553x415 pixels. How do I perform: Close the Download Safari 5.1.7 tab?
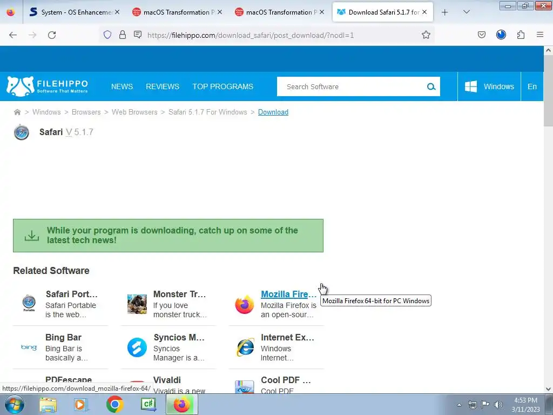[x=424, y=12]
